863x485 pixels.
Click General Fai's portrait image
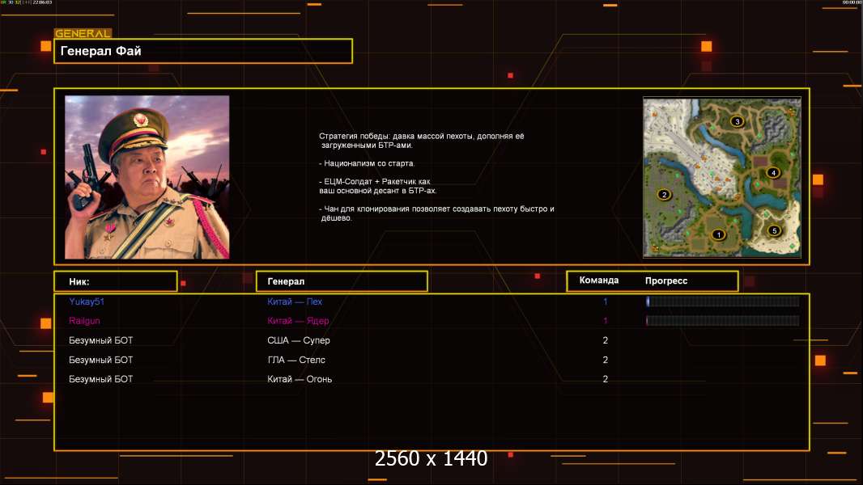pyautogui.click(x=147, y=177)
